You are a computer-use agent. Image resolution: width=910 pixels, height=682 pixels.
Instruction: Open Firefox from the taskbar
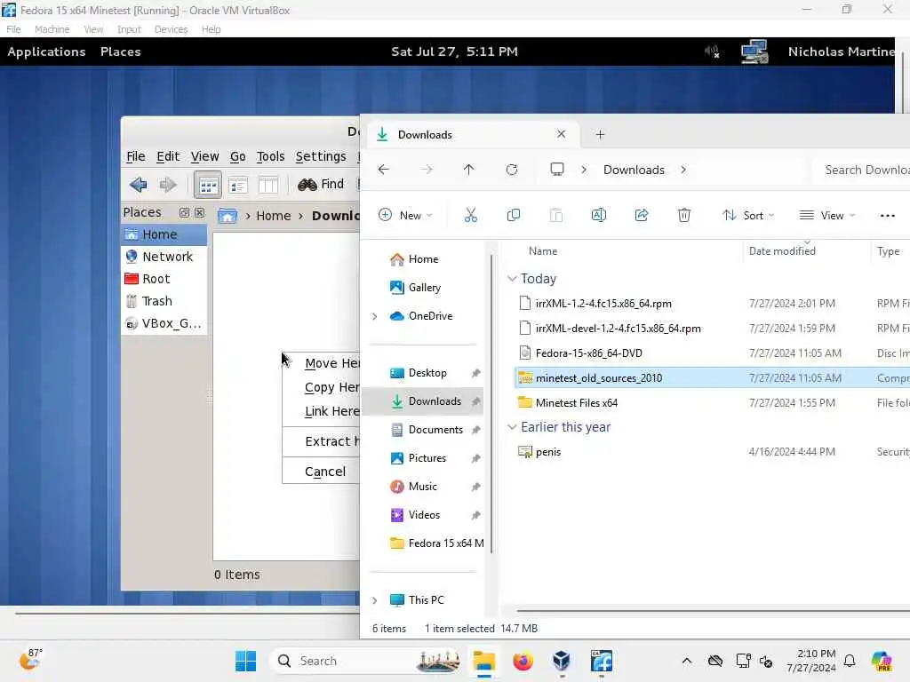(523, 661)
